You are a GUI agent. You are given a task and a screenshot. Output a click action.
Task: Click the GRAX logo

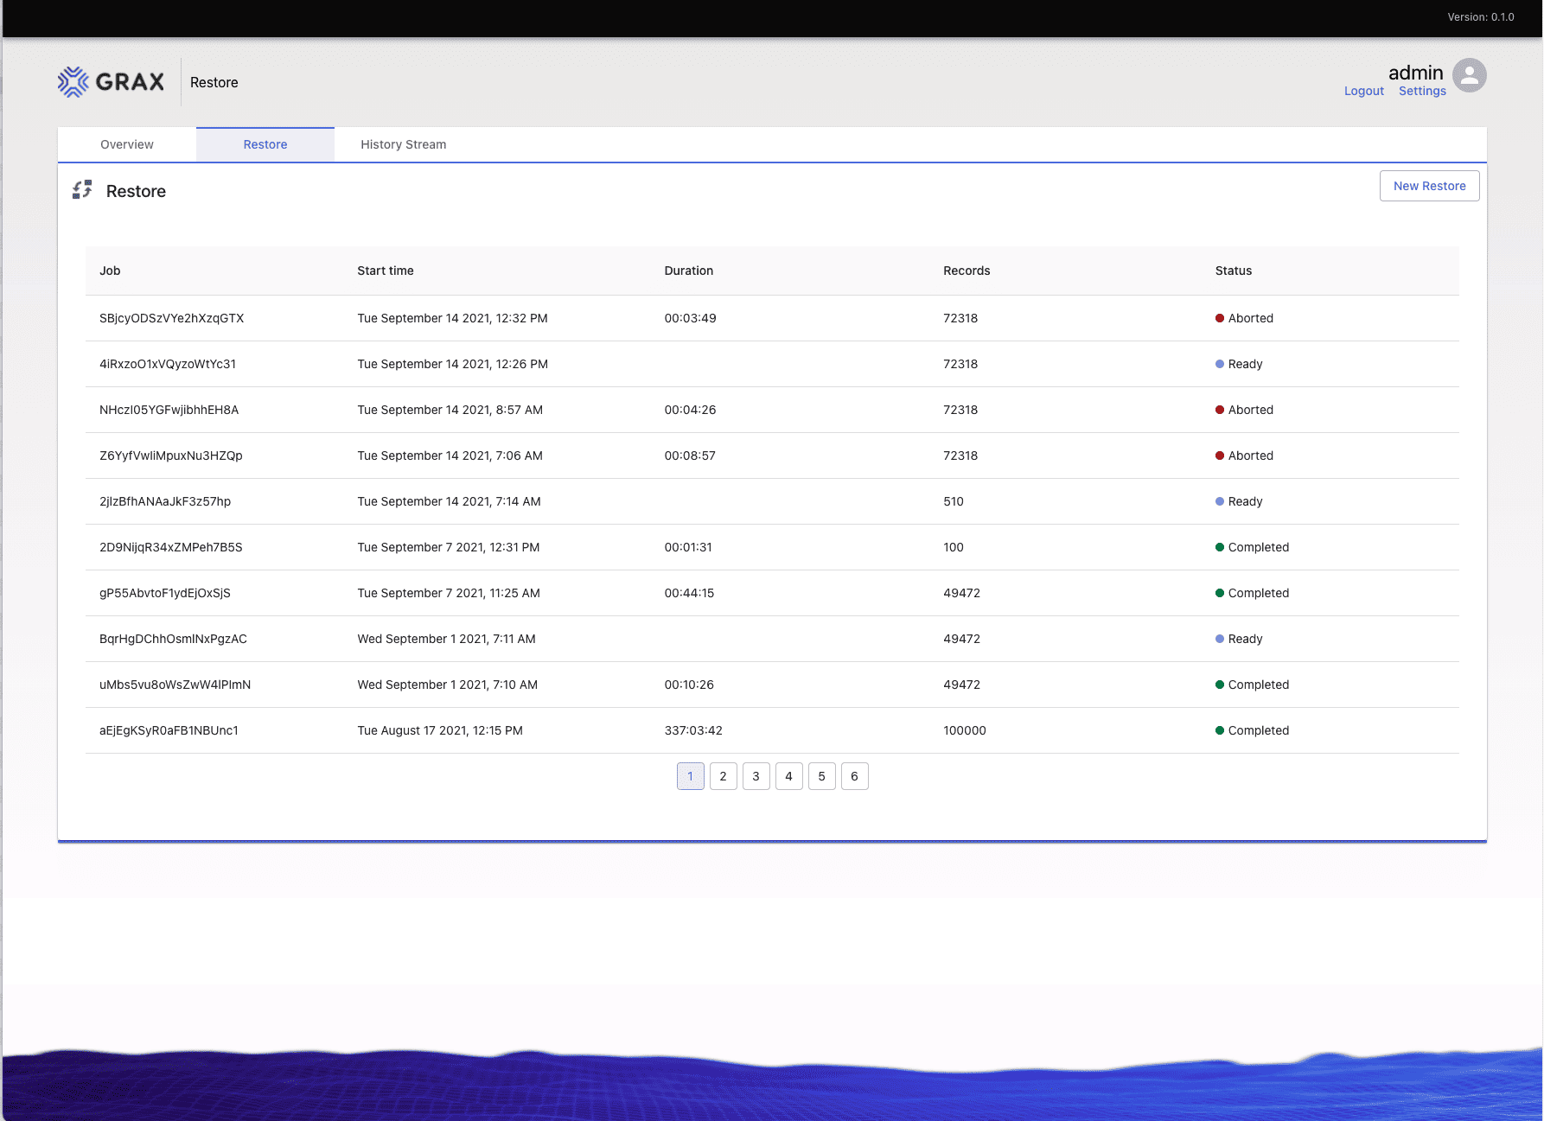pos(111,81)
